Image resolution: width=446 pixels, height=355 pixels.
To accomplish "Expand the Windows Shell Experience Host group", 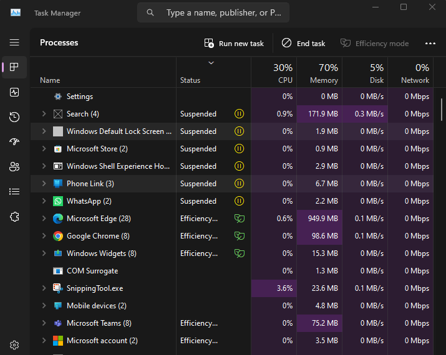I will point(44,166).
